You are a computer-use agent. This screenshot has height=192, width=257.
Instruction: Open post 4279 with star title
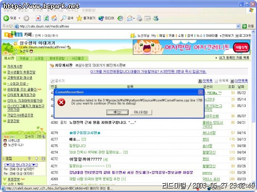[x=85, y=133]
